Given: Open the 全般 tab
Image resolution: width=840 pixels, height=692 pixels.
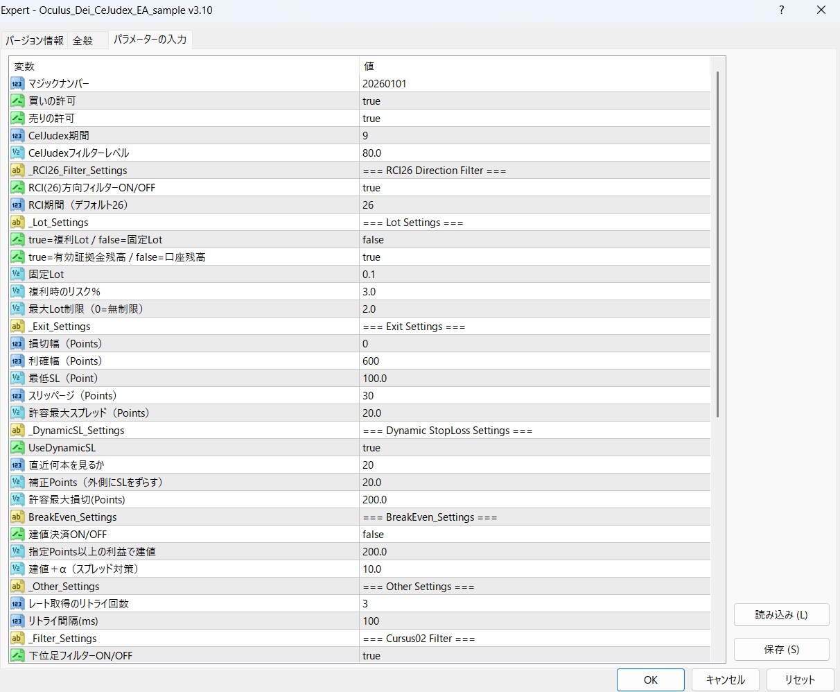Looking at the screenshot, I should click(x=83, y=40).
